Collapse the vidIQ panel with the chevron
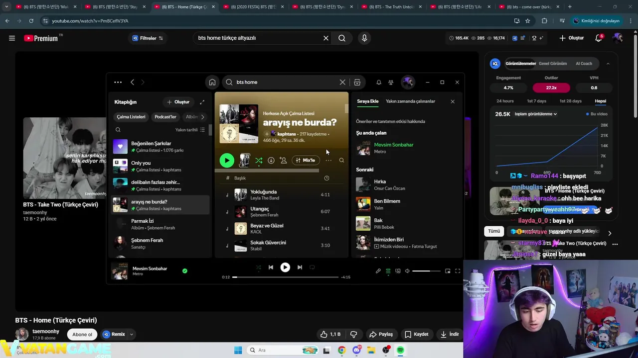The image size is (638, 358). pyautogui.click(x=608, y=64)
